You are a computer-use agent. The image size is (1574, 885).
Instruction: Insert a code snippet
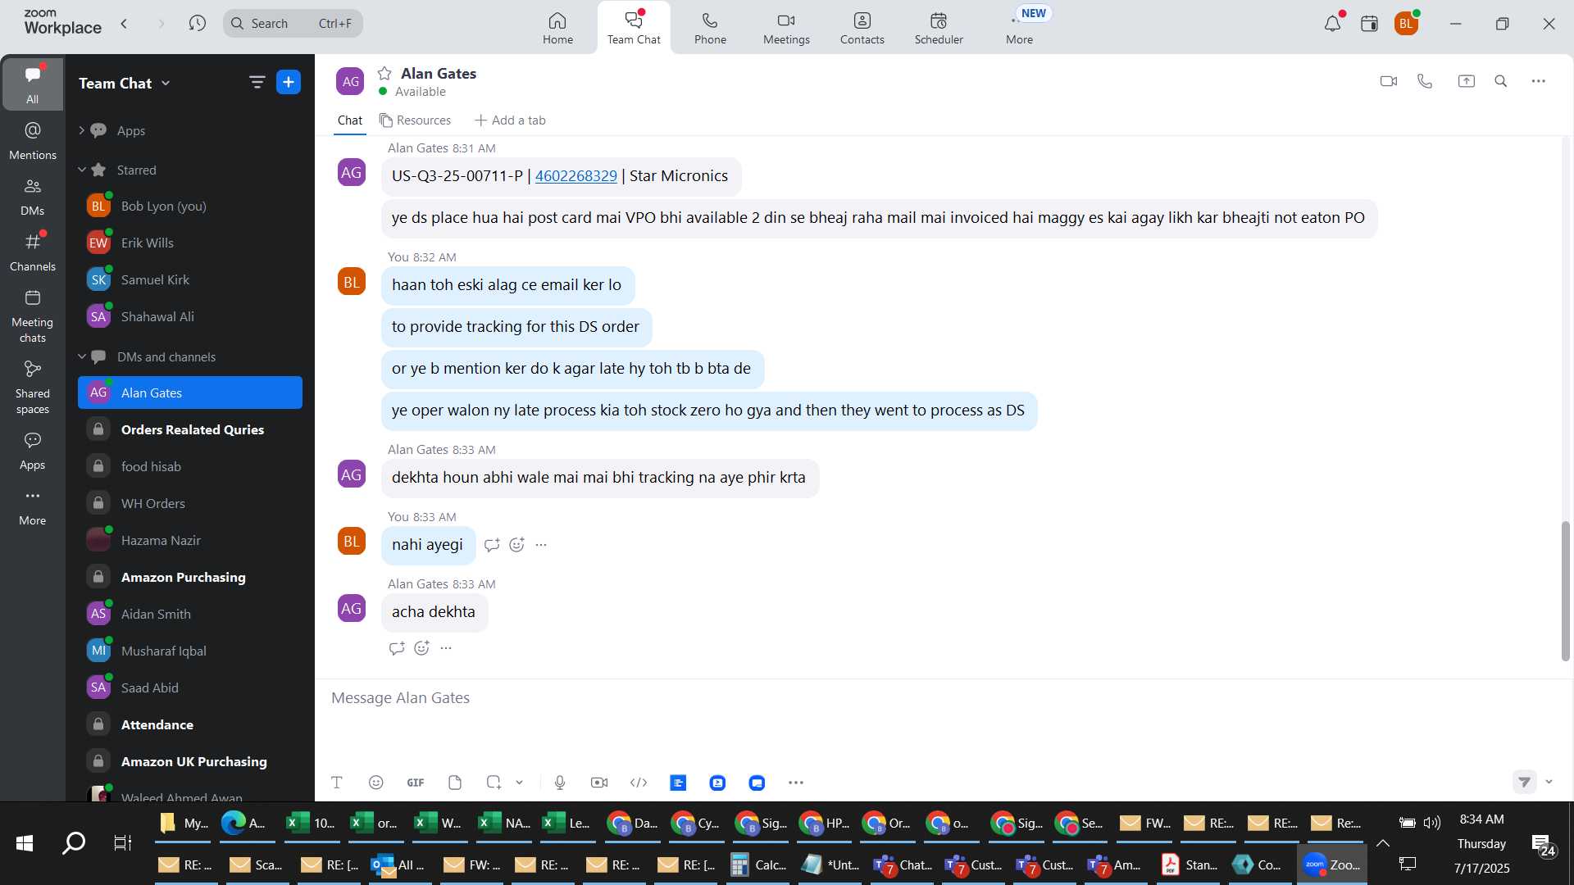click(639, 783)
